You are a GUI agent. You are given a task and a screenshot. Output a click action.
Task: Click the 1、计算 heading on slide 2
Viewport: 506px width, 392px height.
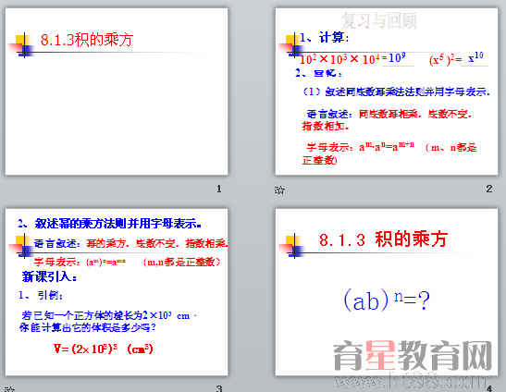pos(324,38)
